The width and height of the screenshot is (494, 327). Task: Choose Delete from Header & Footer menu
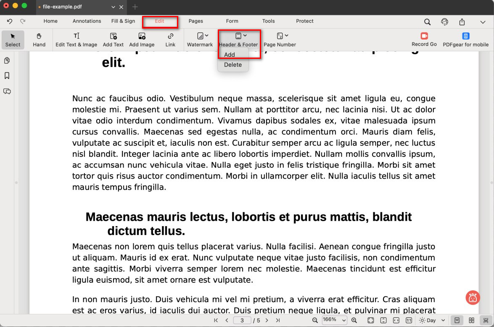coord(233,65)
